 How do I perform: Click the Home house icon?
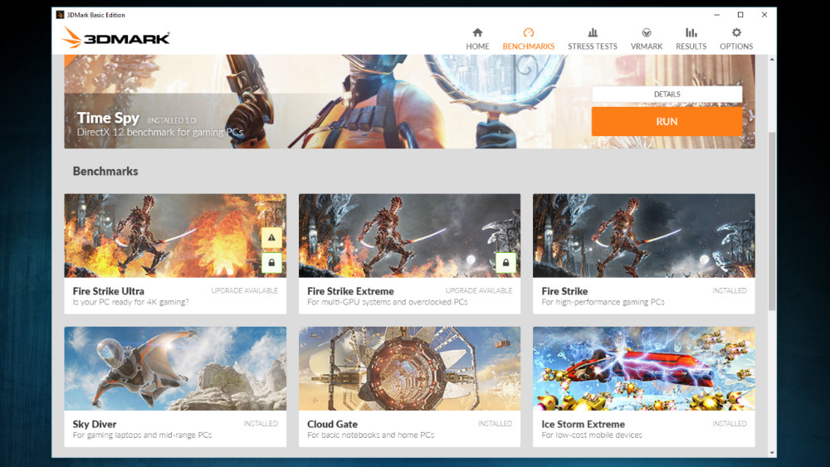click(x=477, y=33)
